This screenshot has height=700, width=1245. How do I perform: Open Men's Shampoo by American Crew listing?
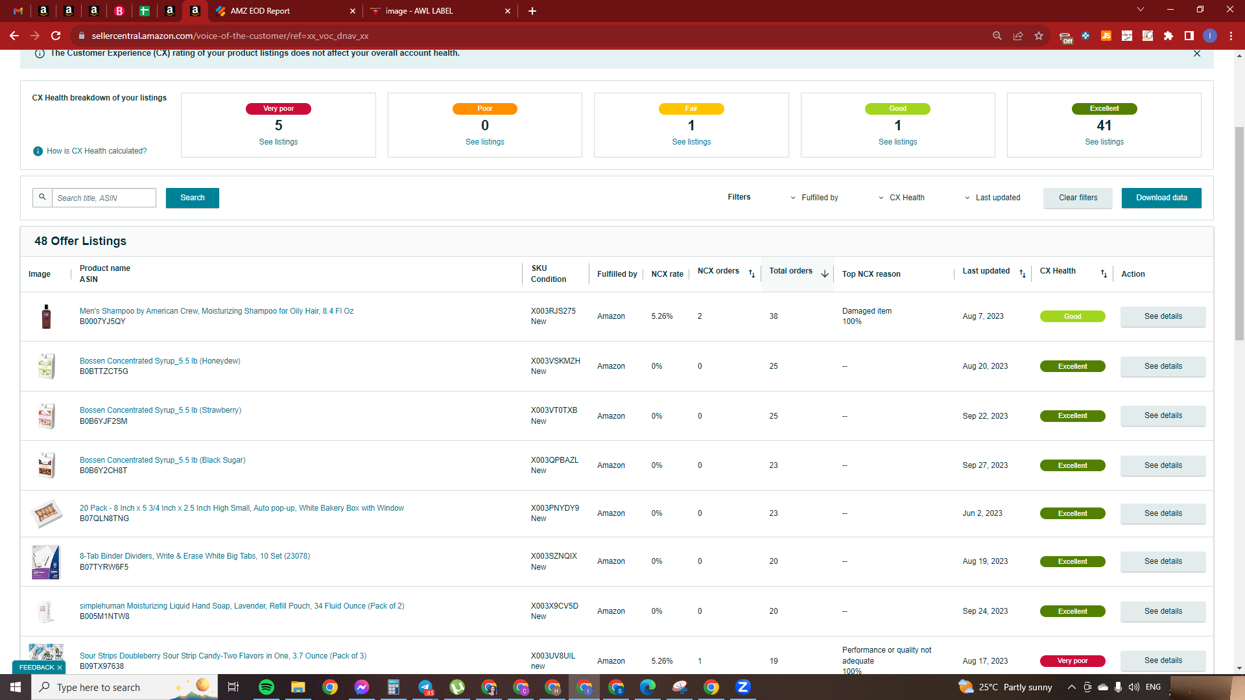[x=217, y=311]
